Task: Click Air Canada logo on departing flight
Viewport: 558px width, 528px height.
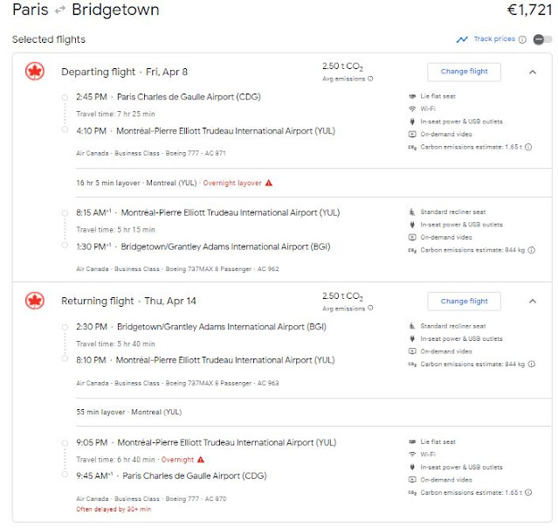Action: 35,72
